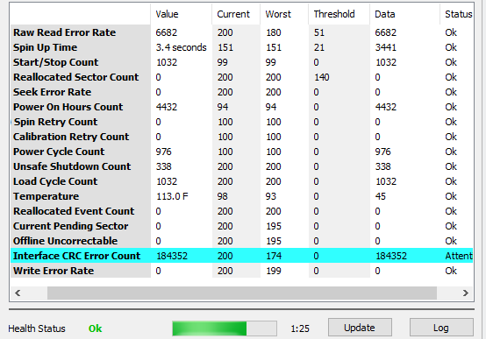Image resolution: width=486 pixels, height=339 pixels.
Task: Select the Start/Stop Count row
Action: tap(242, 62)
